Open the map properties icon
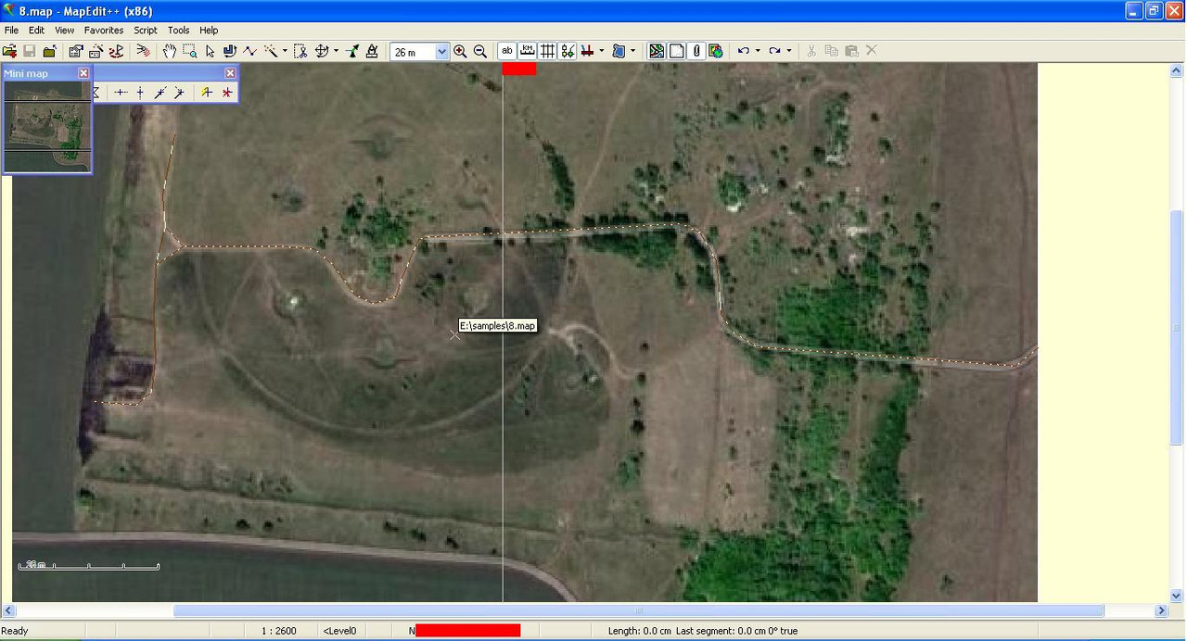Viewport: 1187px width, 641px height. coord(76,52)
